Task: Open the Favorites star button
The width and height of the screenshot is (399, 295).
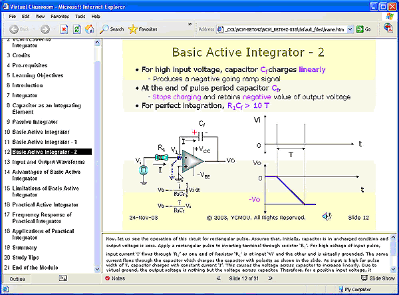Action: [x=143, y=29]
